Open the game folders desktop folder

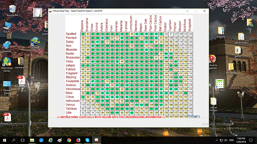click(x=241, y=39)
